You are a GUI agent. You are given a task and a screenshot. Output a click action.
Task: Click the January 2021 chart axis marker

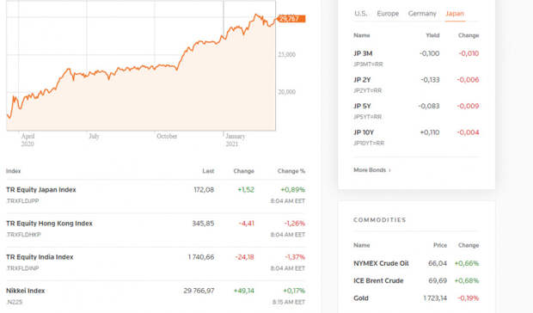click(235, 139)
